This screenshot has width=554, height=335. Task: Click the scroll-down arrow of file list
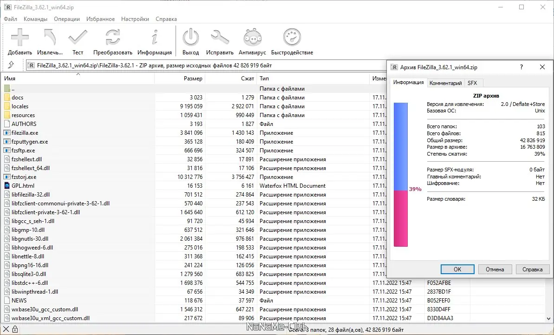(549, 318)
